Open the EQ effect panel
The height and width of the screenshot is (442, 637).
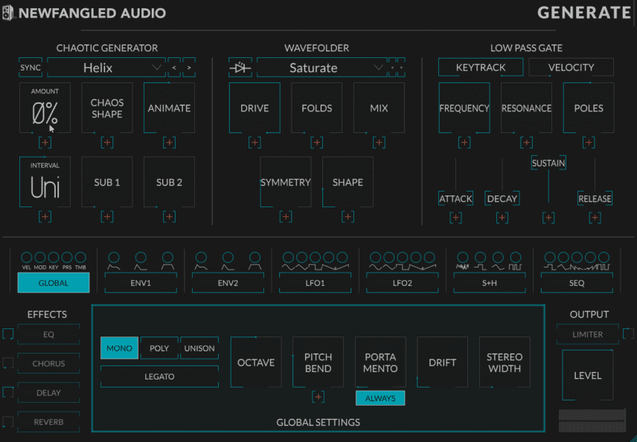[49, 334]
